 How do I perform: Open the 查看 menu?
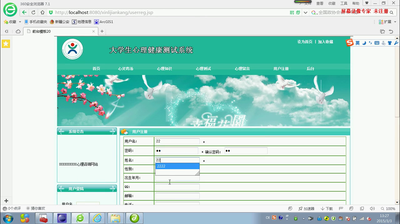pyautogui.click(x=320, y=3)
